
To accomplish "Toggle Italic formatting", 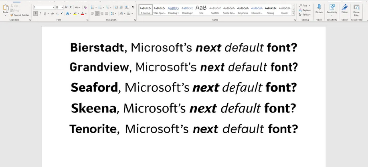I will click(40, 13).
